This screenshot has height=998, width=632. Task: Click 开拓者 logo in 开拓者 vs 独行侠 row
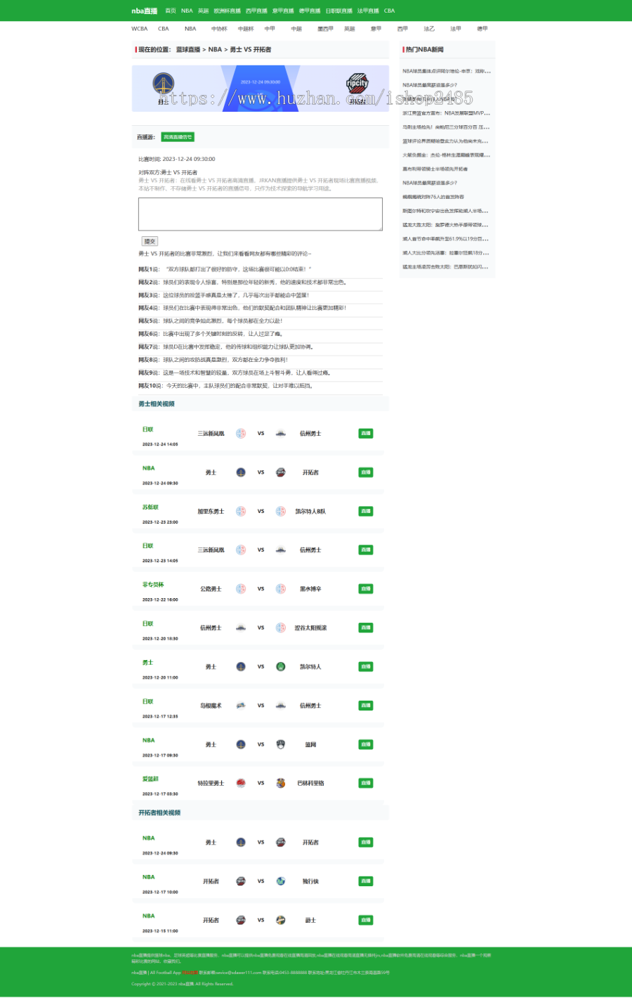[241, 881]
